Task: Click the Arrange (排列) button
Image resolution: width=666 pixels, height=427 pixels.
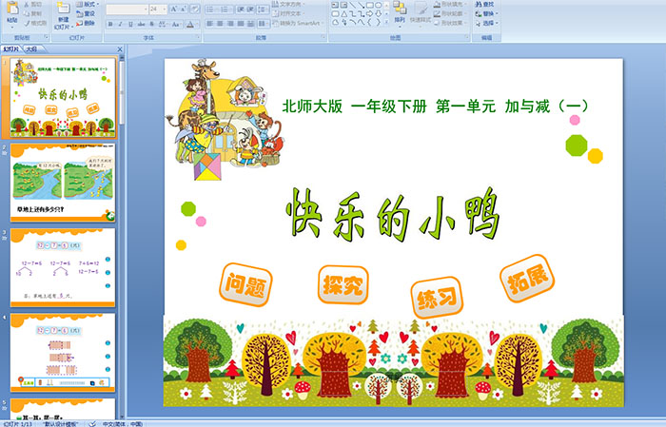Action: click(x=400, y=12)
